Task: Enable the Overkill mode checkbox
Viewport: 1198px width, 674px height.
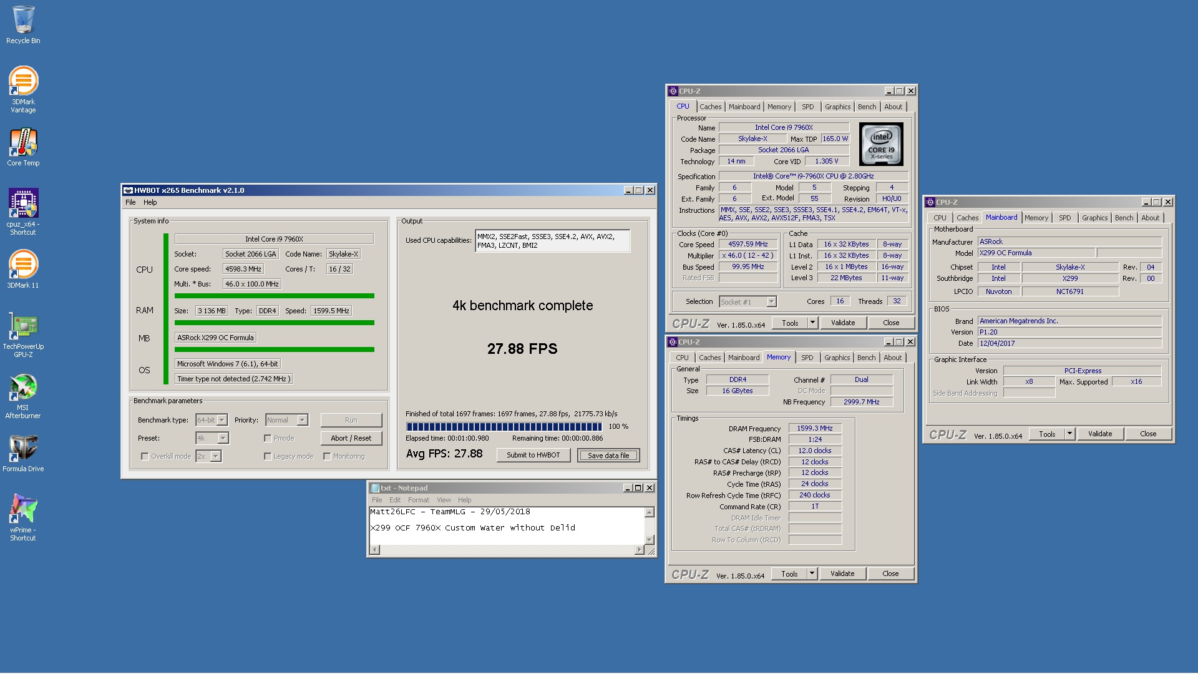Action: [145, 456]
